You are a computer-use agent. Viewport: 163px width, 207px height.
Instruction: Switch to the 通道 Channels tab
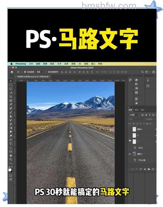click(137, 110)
